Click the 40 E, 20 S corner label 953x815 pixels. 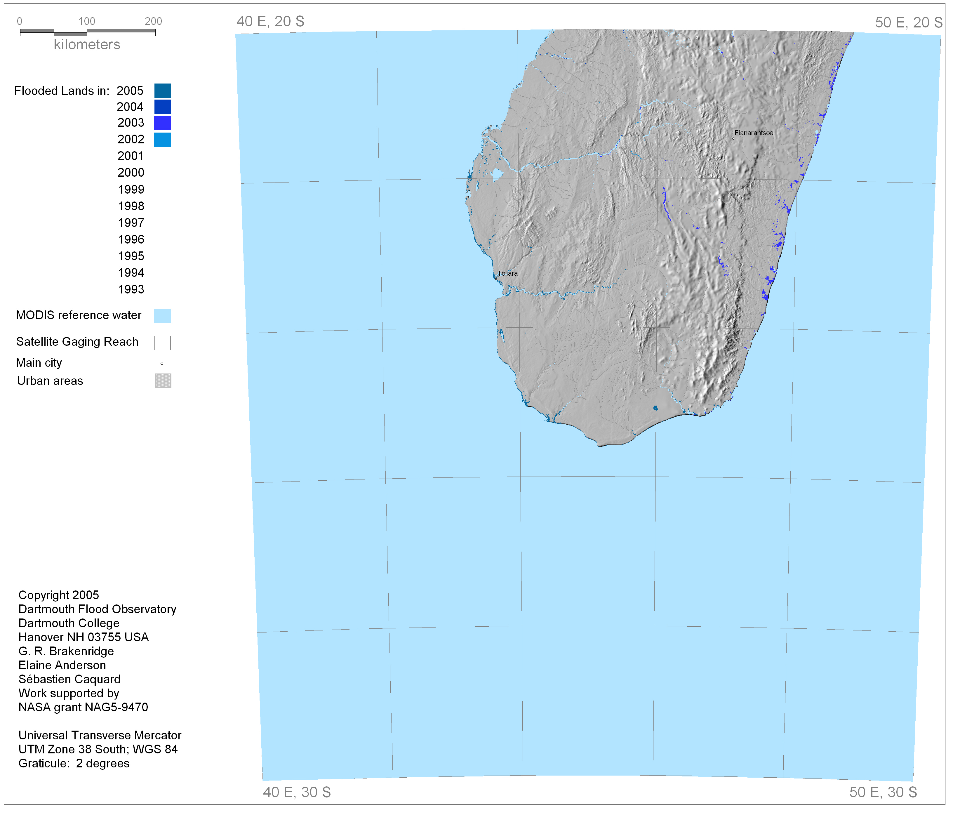(x=270, y=22)
